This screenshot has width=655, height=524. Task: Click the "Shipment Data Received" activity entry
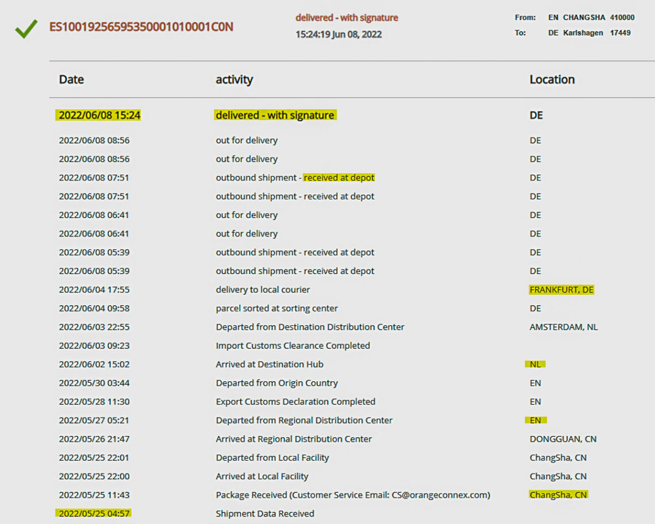point(265,514)
